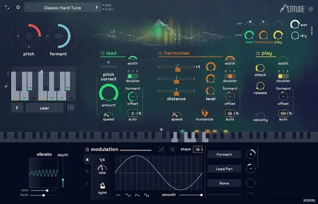Toggle the expand window icon
This screenshot has height=204, width=318.
tap(7, 7)
